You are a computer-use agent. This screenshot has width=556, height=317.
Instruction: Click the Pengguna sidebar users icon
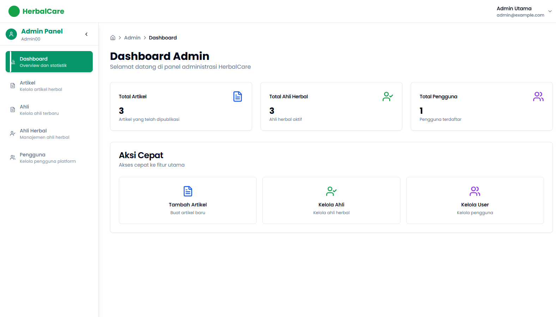[x=13, y=157]
